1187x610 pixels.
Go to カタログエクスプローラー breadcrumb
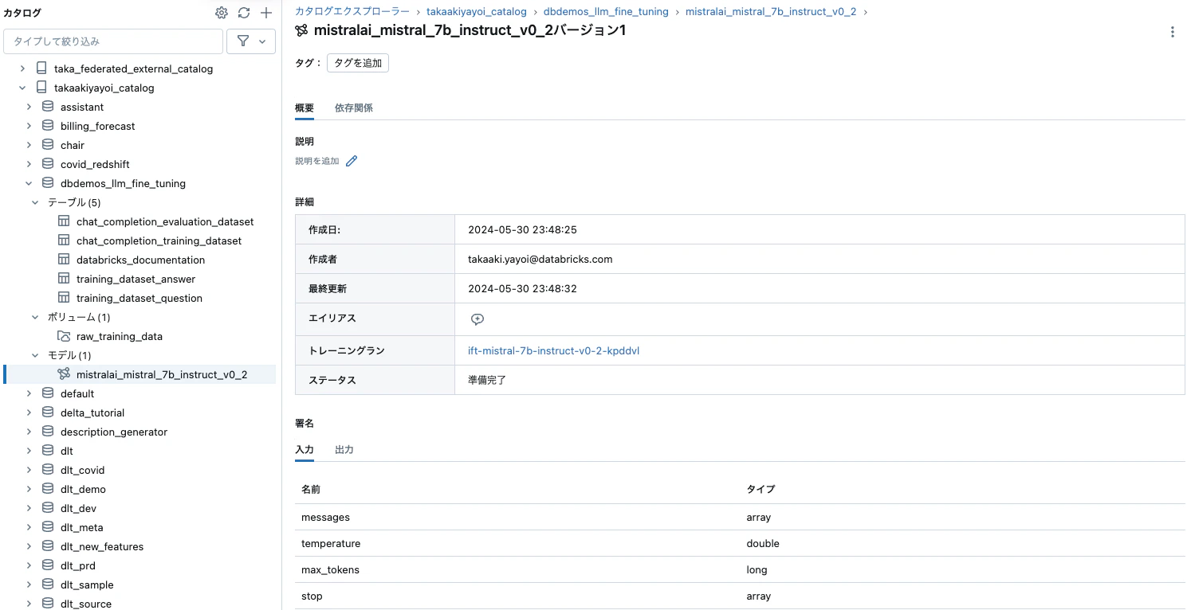click(352, 12)
